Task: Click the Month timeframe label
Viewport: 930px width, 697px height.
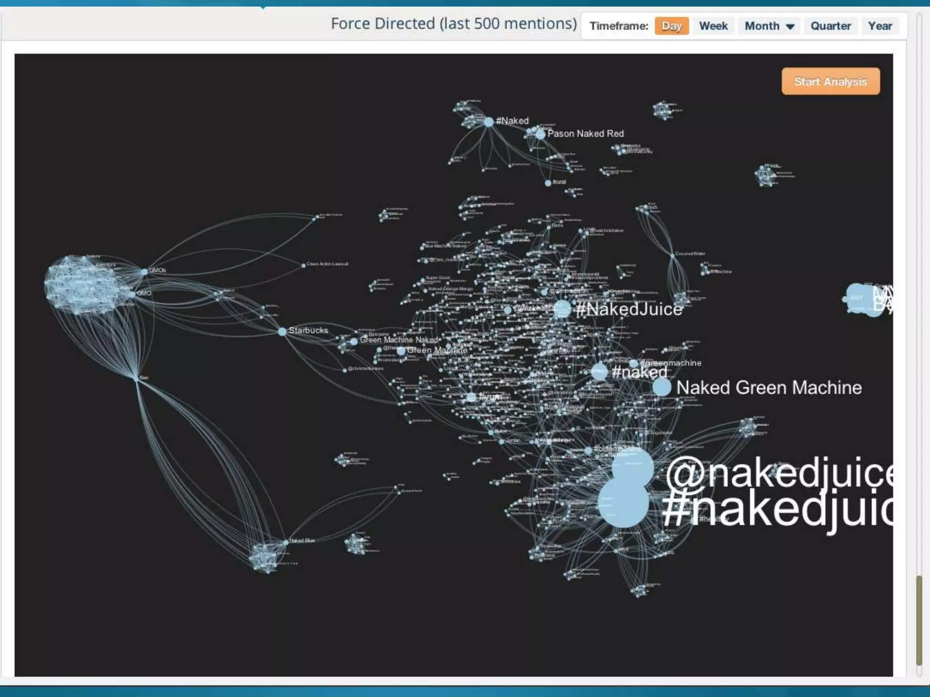Action: pos(762,26)
